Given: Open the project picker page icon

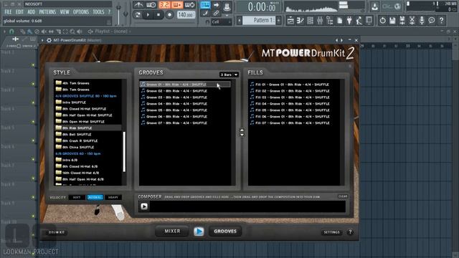Looking at the screenshot, I should 339,20.
